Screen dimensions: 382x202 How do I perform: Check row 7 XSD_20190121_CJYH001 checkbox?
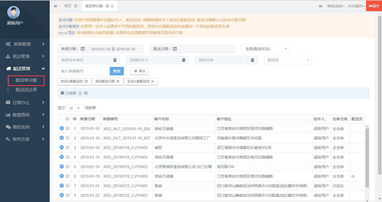pos(68,186)
